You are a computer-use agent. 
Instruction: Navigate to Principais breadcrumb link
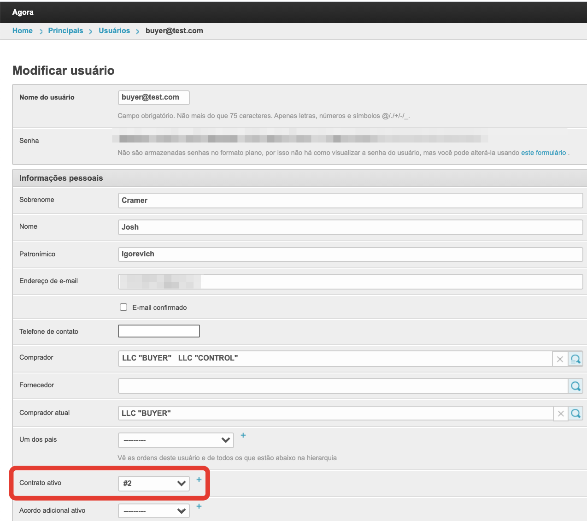click(65, 31)
